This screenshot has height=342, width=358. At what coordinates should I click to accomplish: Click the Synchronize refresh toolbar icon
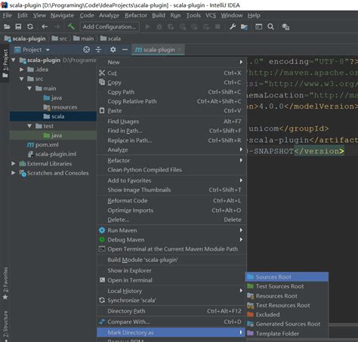pyautogui.click(x=30, y=26)
